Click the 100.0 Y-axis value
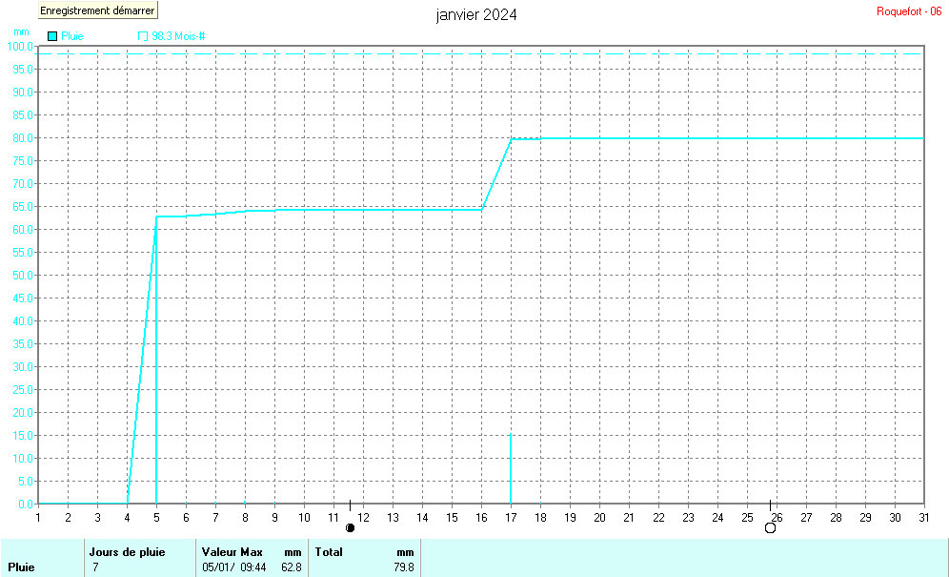Viewport: 949px width, 577px height. point(19,47)
